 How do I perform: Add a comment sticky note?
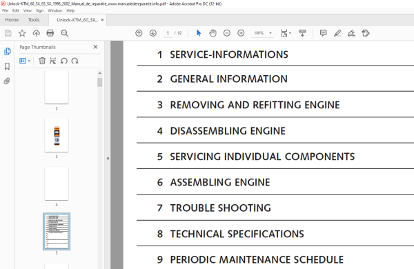[323, 33]
